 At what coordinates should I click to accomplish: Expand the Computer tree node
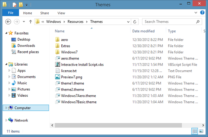(x=6, y=108)
